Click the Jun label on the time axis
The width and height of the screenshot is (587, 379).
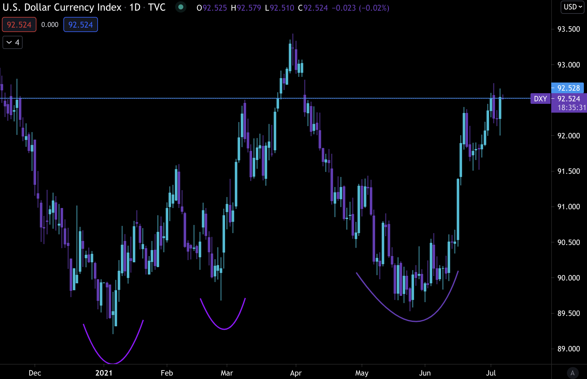[x=425, y=373]
